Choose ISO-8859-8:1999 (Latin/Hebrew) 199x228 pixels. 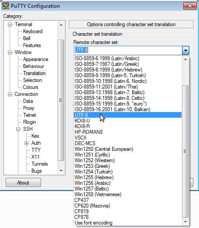pos(128,70)
